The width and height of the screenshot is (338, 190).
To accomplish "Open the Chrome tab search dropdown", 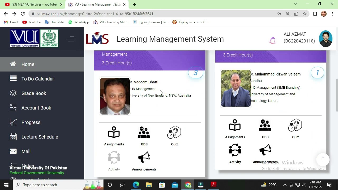I will tap(295, 4).
